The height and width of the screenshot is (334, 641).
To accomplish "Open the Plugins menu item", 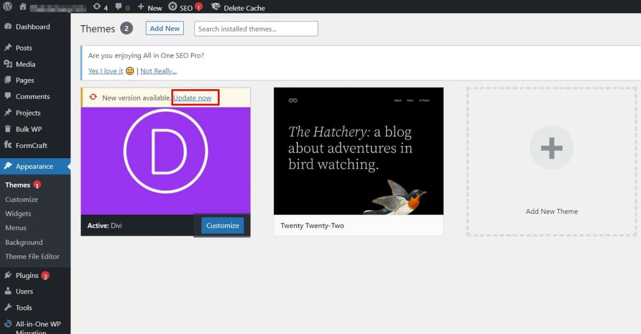I will pos(27,275).
